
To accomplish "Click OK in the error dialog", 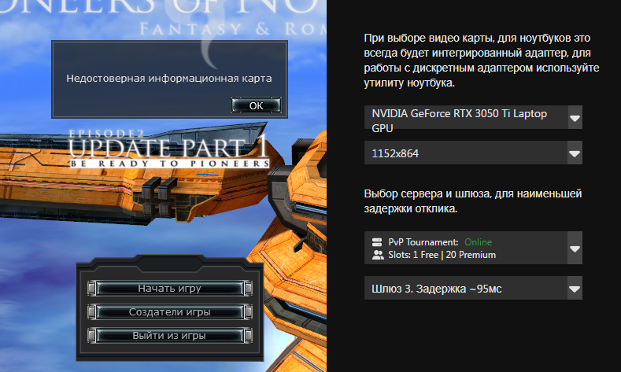I will click(x=257, y=105).
